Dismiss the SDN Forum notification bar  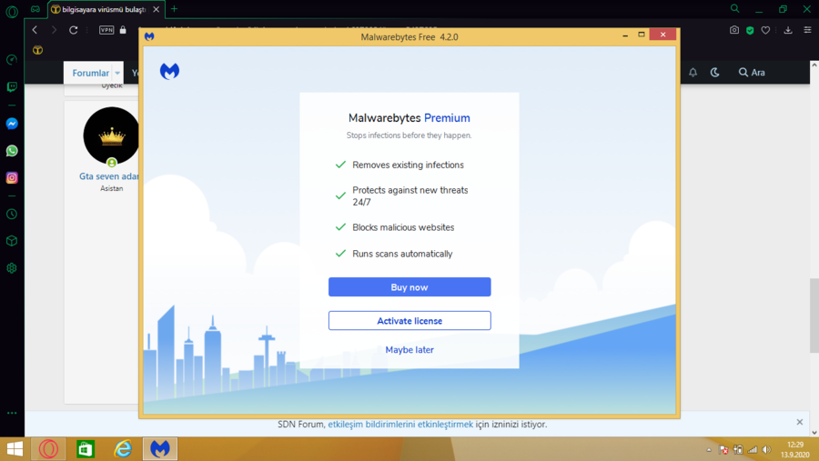pos(800,422)
